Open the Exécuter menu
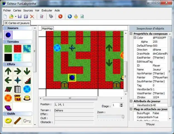 [47, 10]
